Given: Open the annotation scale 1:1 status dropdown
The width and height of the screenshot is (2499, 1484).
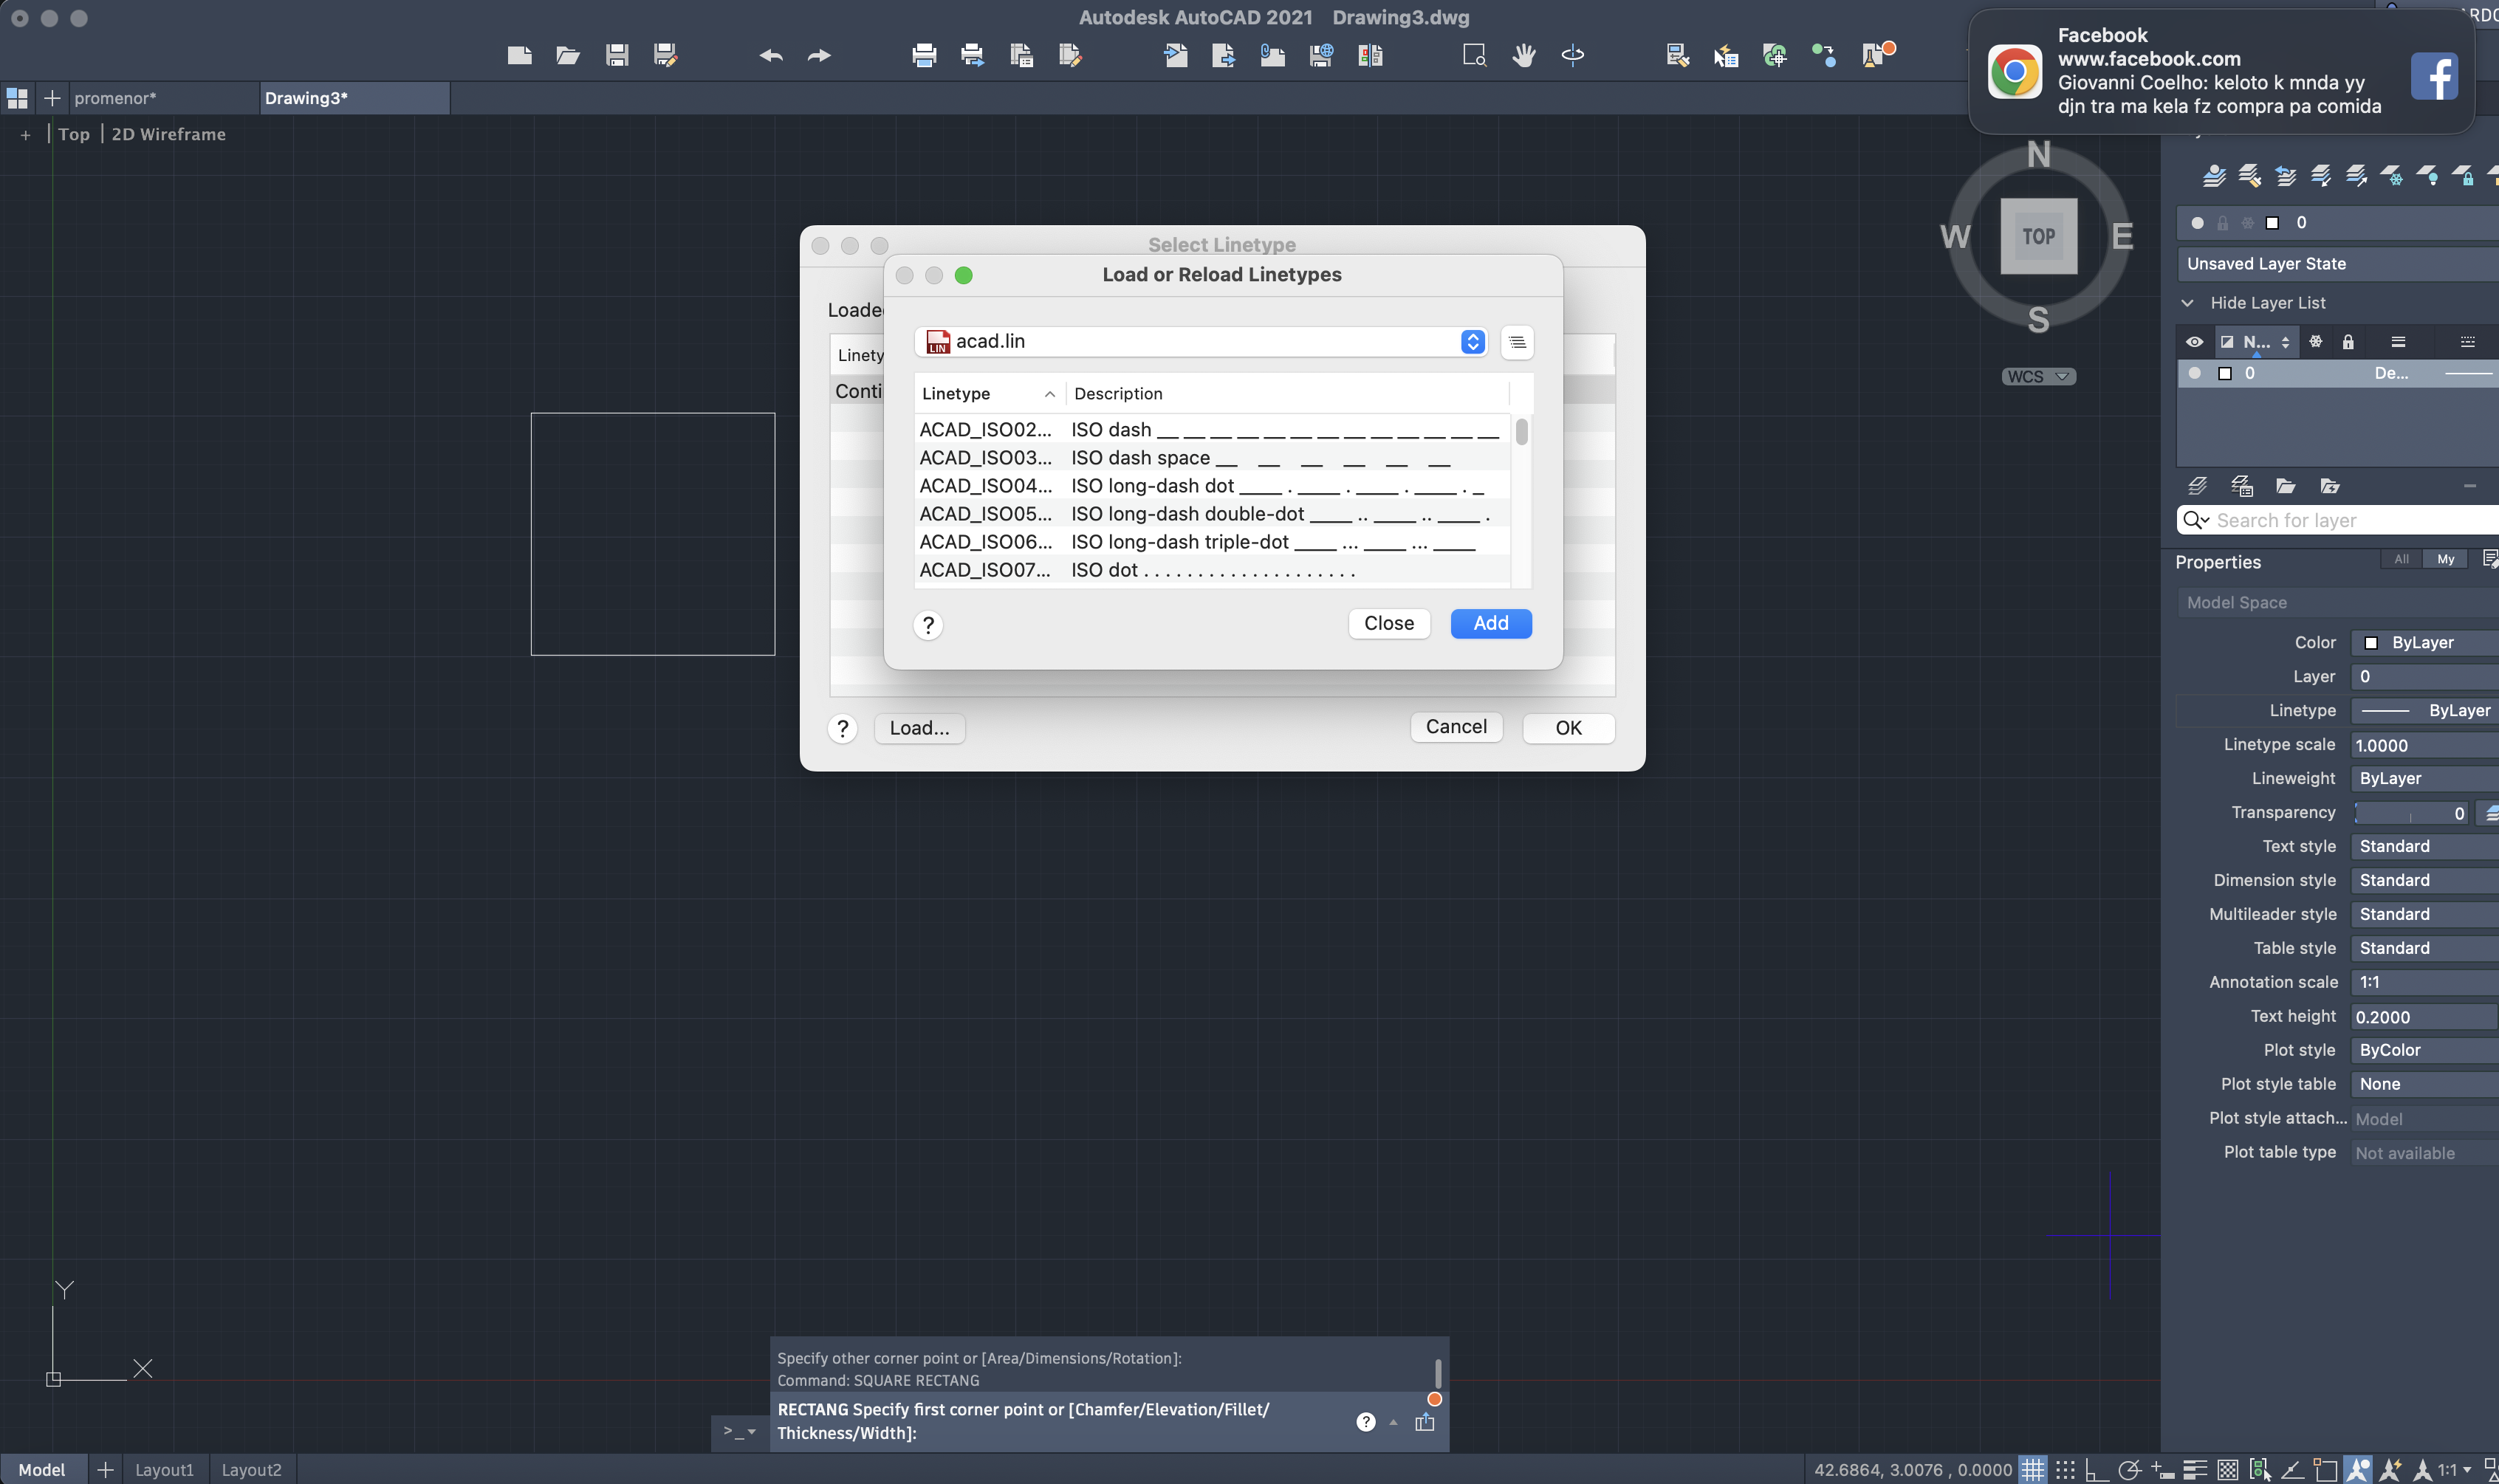Looking at the screenshot, I should tap(2453, 1469).
